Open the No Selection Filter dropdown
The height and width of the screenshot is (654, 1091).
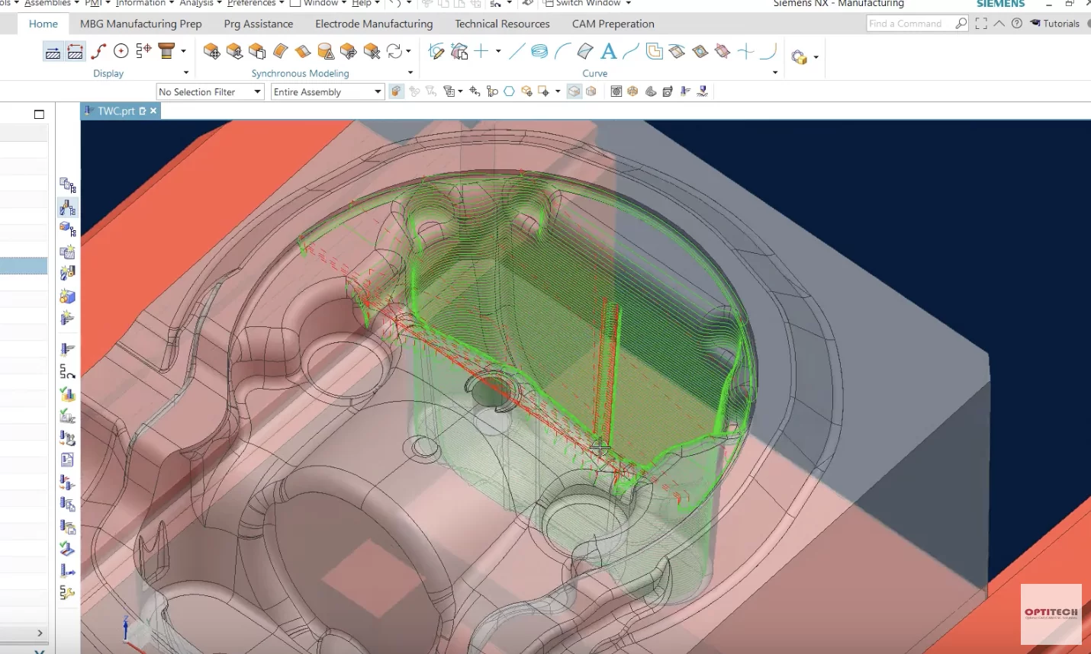click(210, 91)
